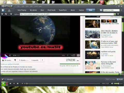This screenshot has width=124, height=93.
Task: Click the Word document icon on desktop
Action: pyautogui.click(x=24, y=2)
